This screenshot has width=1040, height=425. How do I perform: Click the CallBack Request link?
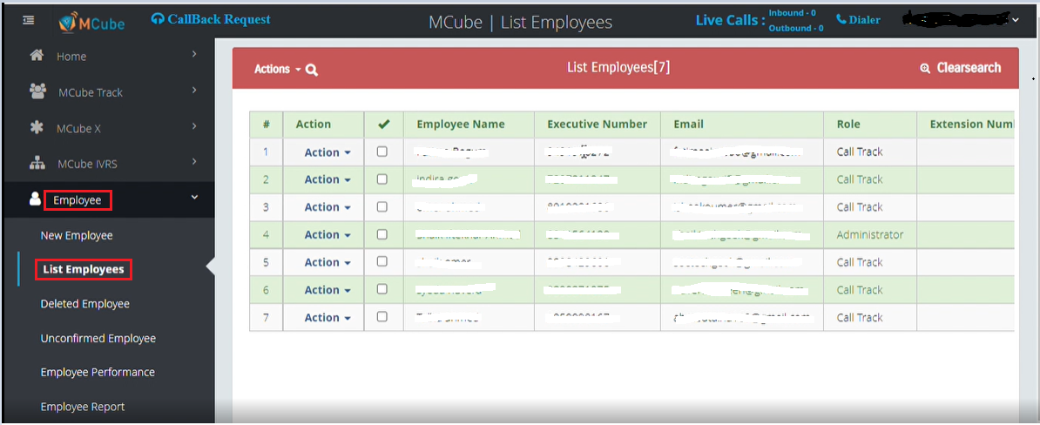point(211,19)
